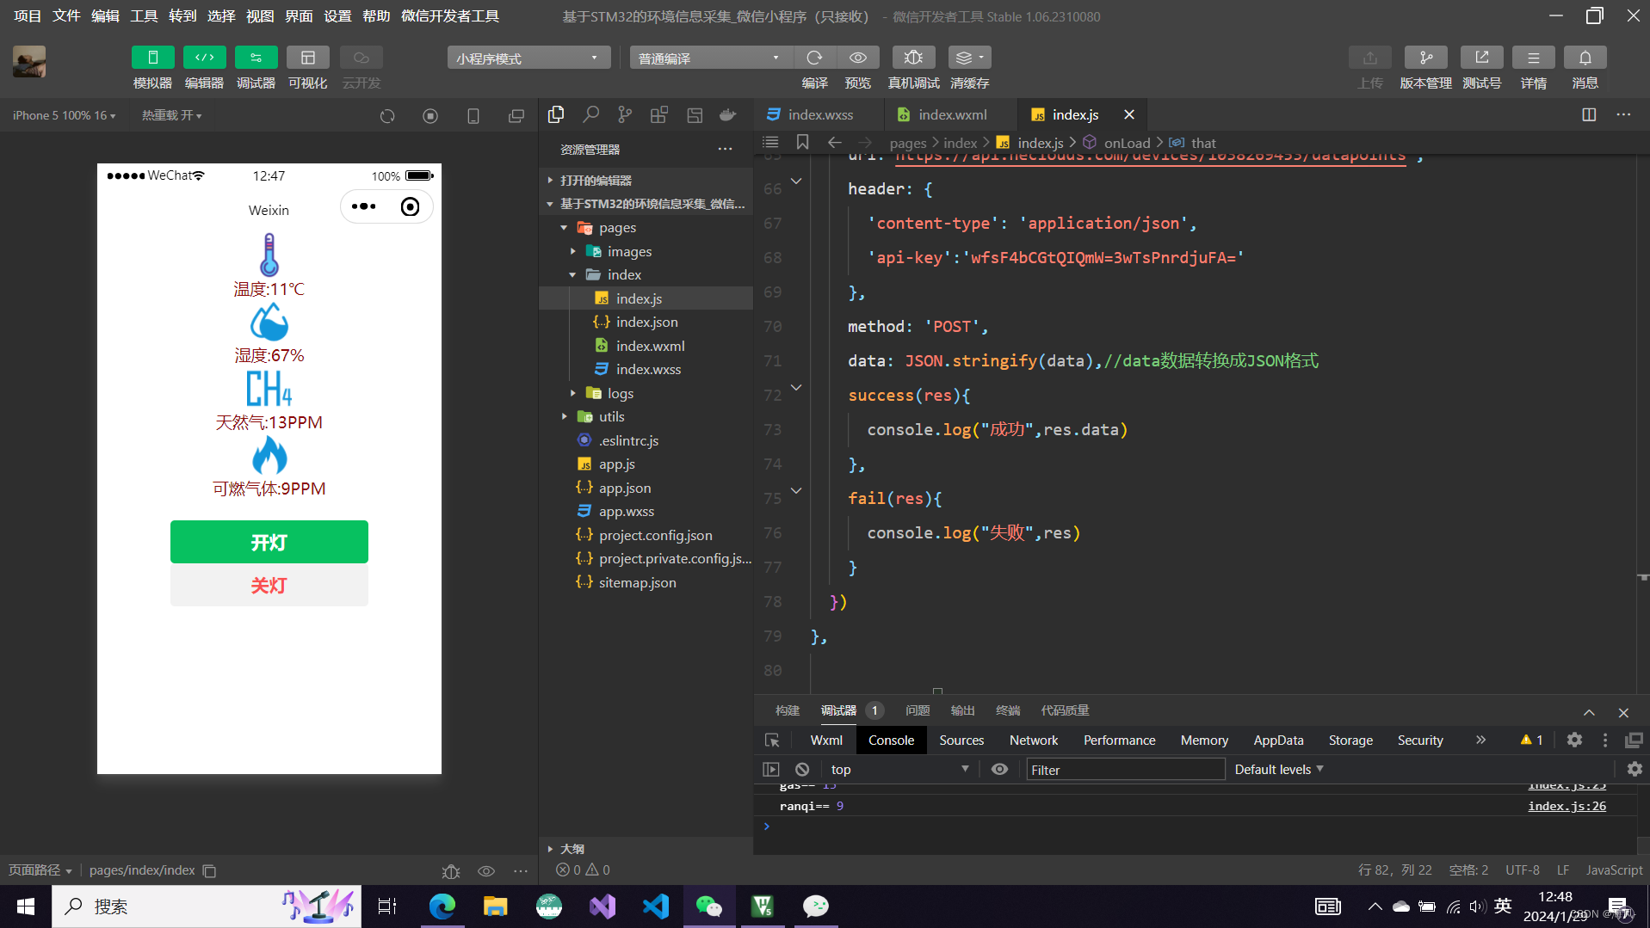Click the simulator stop/record icon
The width and height of the screenshot is (1650, 928).
[430, 115]
